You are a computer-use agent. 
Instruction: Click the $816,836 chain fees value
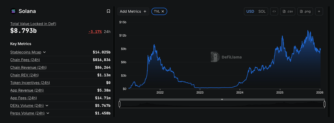pos(102,60)
